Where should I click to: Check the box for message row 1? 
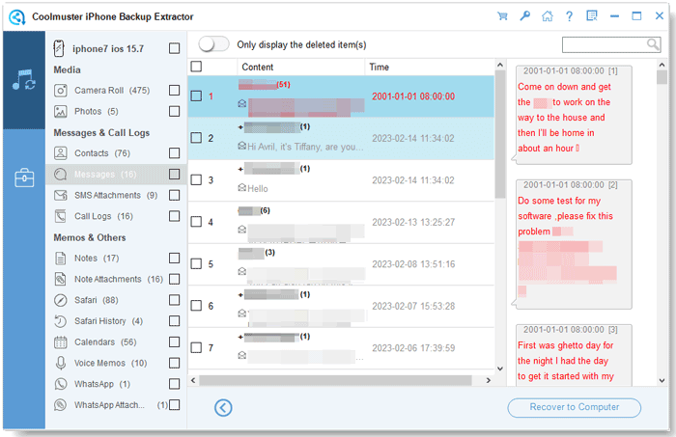(x=196, y=96)
